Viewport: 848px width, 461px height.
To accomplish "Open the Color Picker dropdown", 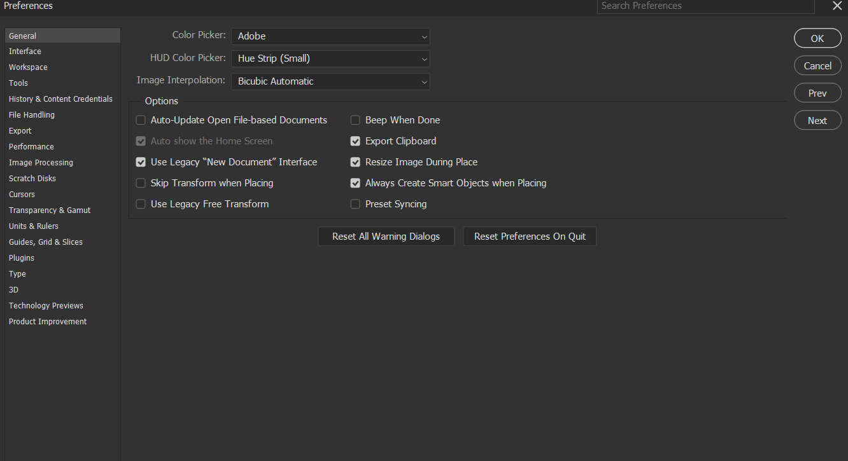I will (330, 36).
